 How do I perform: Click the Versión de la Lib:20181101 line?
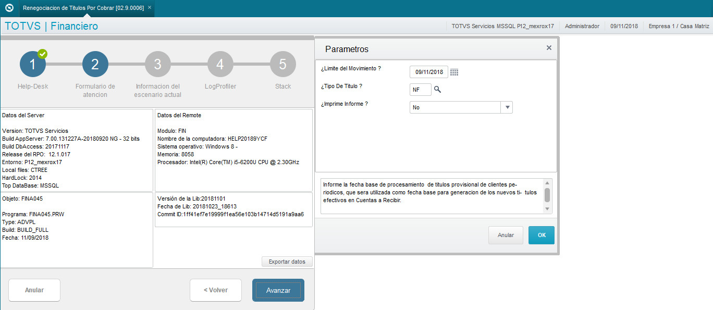191,199
